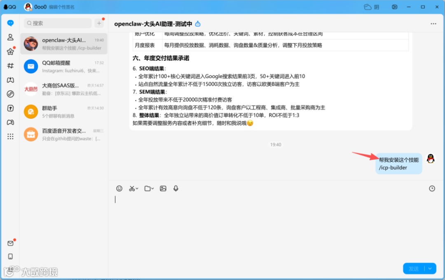Screen dimensions: 445x280
Task: Click the 19:40 timestamp in chat
Action: pyautogui.click(x=276, y=145)
